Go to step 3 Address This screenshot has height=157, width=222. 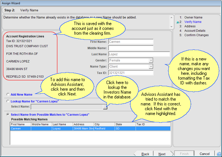[x=189, y=27]
